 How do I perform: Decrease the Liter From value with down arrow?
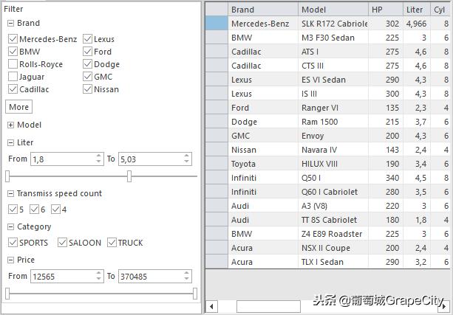[99, 162]
